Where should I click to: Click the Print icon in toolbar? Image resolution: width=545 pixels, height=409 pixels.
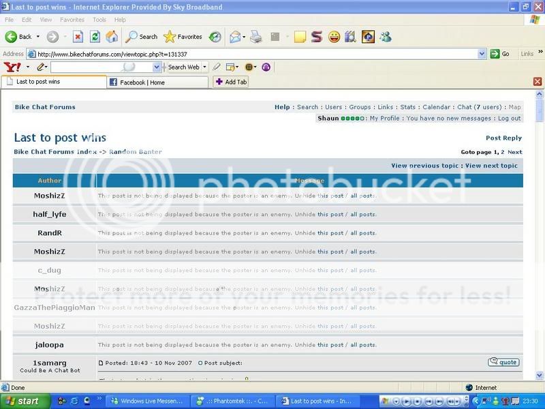coord(255,37)
